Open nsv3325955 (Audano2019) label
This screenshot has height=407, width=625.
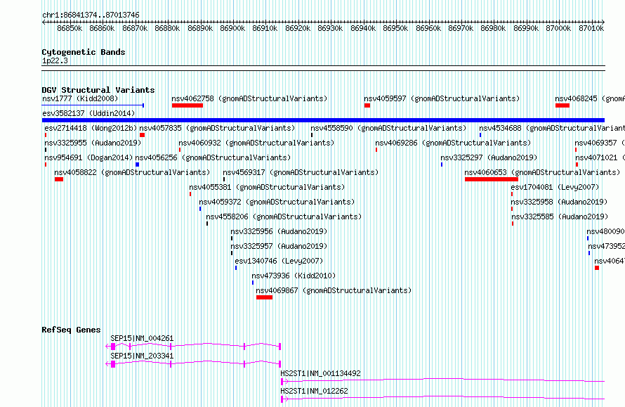click(93, 143)
